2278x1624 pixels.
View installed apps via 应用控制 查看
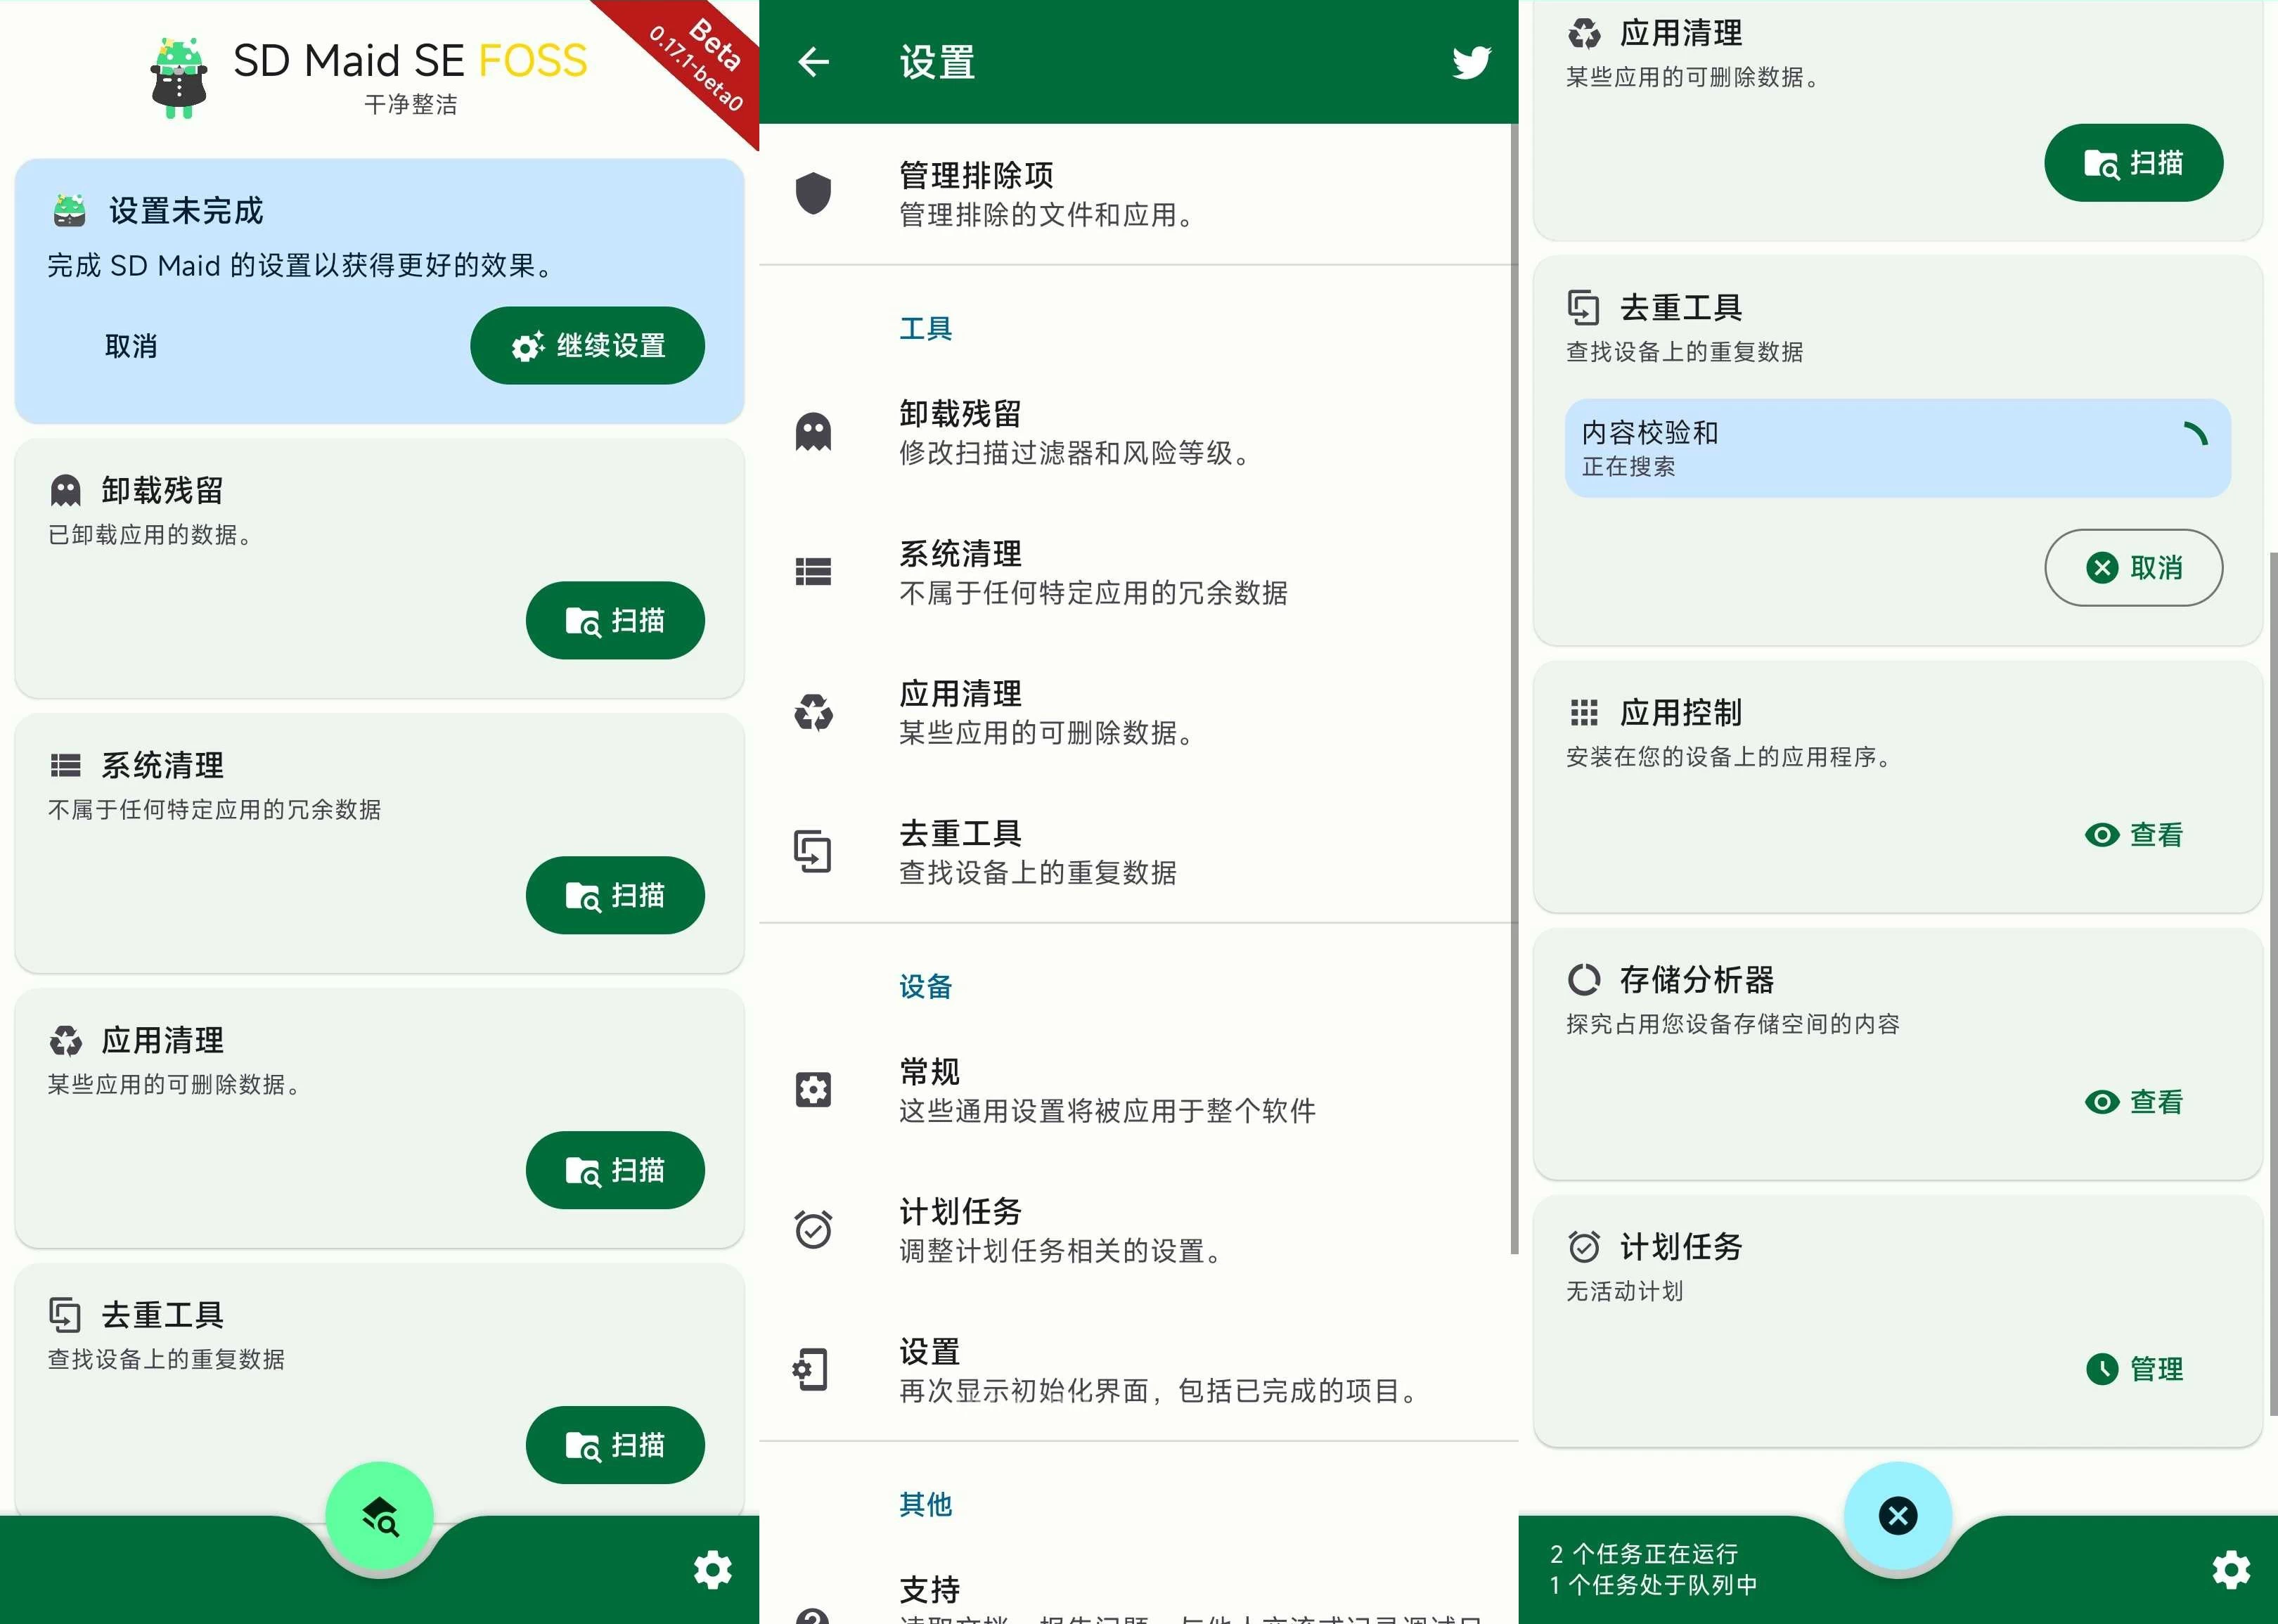coord(2133,835)
